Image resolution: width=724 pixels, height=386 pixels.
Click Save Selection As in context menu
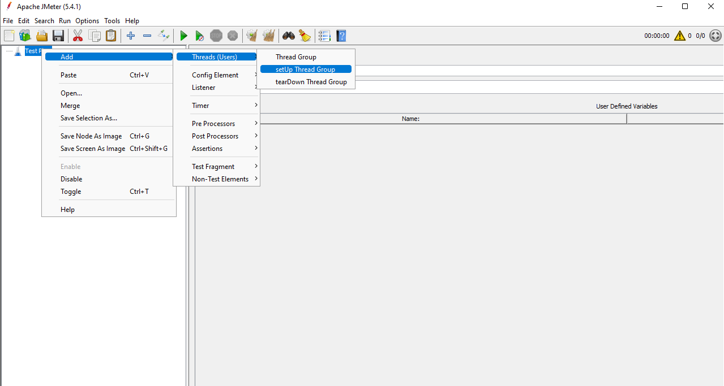pos(89,118)
